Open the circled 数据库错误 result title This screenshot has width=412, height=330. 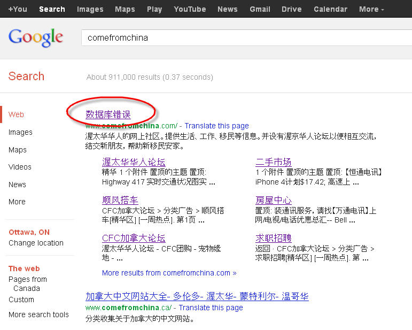click(108, 114)
